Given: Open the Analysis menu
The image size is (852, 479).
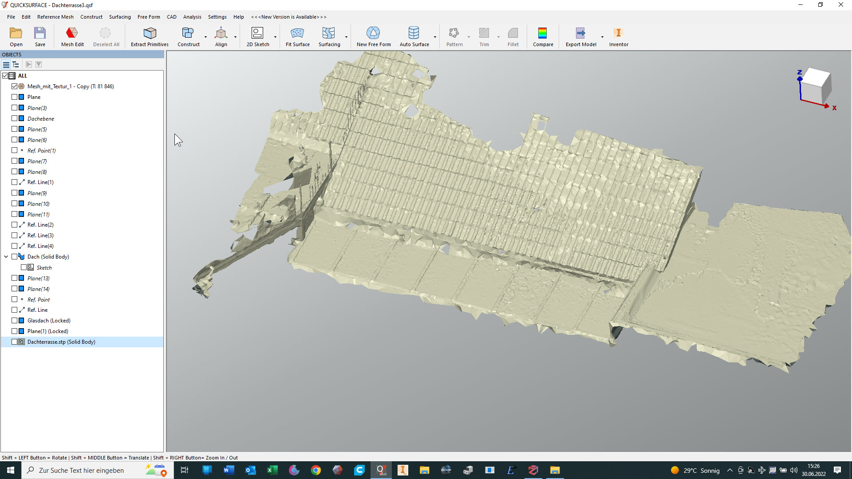Looking at the screenshot, I should (192, 17).
